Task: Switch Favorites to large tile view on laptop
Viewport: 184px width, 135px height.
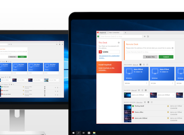Action: point(139,90)
